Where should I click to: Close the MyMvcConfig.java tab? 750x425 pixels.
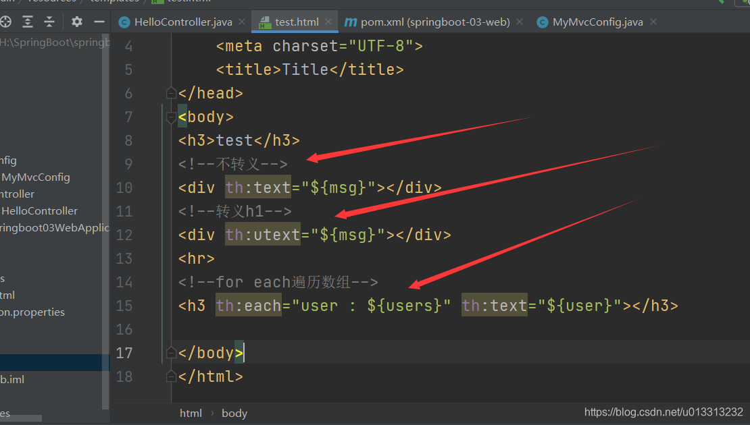[653, 22]
